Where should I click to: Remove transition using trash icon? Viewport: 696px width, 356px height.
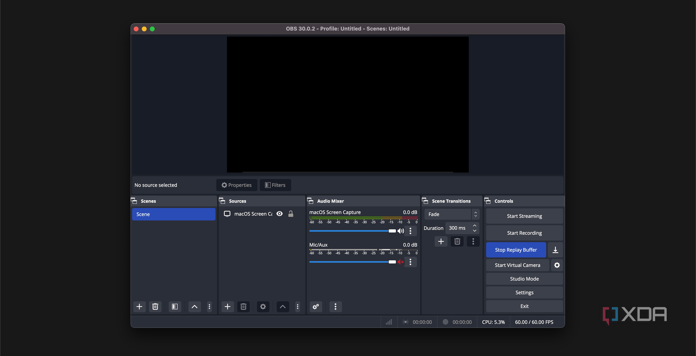coord(457,241)
